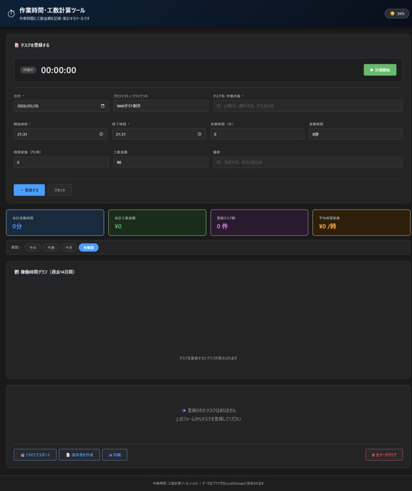Select the 今日 period filter
Image resolution: width=412 pixels, height=491 pixels.
(x=33, y=248)
